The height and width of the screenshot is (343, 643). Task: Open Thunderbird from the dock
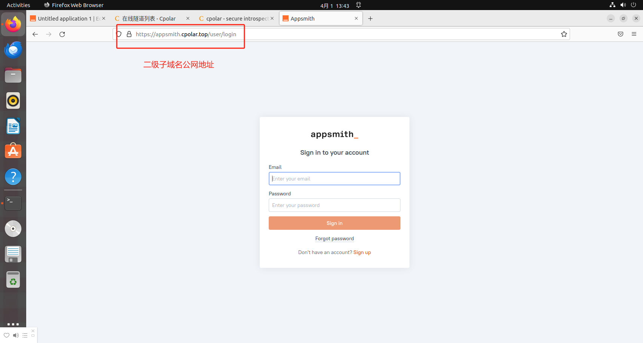(13, 50)
